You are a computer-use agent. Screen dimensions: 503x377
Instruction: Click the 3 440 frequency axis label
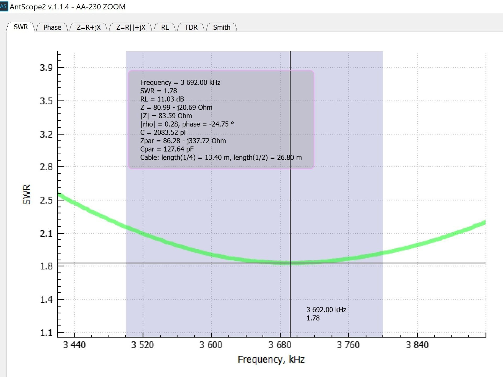point(74,345)
